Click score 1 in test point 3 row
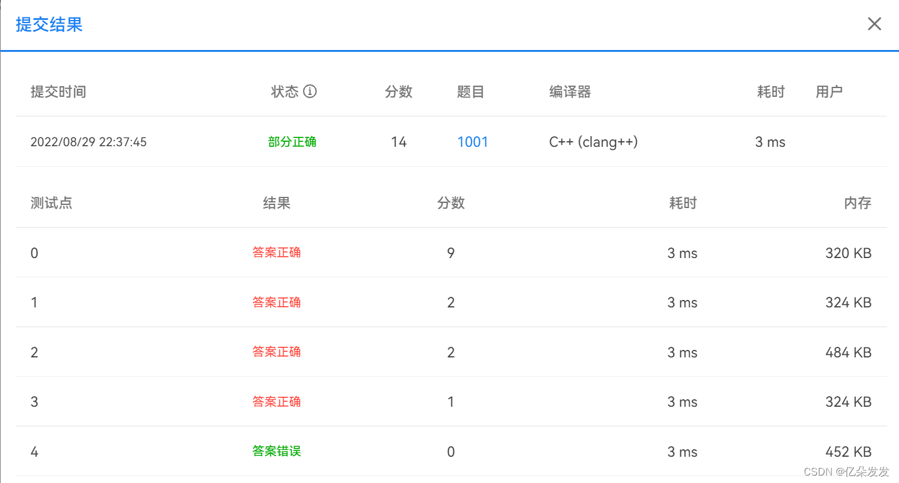The image size is (899, 483). (x=451, y=402)
